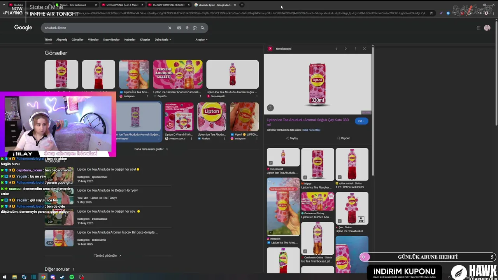Switch to the Kısa videolar tab
Image resolution: width=498 pixels, height=280 pixels.
coord(111,40)
